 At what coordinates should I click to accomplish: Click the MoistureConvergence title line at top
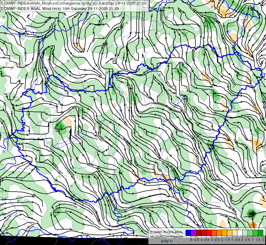click(x=74, y=3)
